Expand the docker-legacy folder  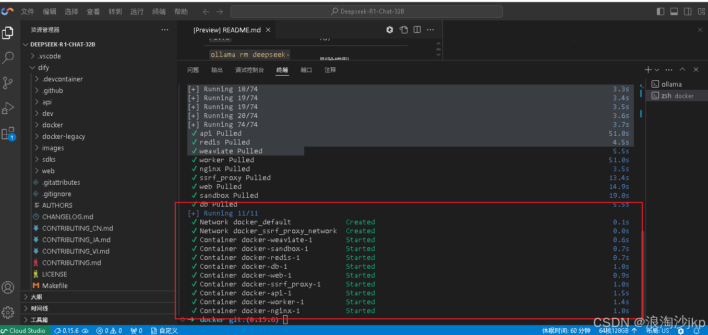click(99, 136)
